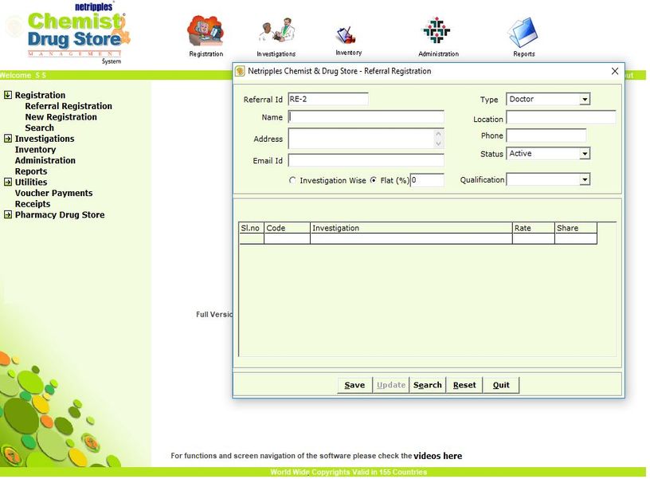Viewport: 650px width, 479px height.
Task: Open Search under Registration in sidebar
Action: click(x=39, y=128)
